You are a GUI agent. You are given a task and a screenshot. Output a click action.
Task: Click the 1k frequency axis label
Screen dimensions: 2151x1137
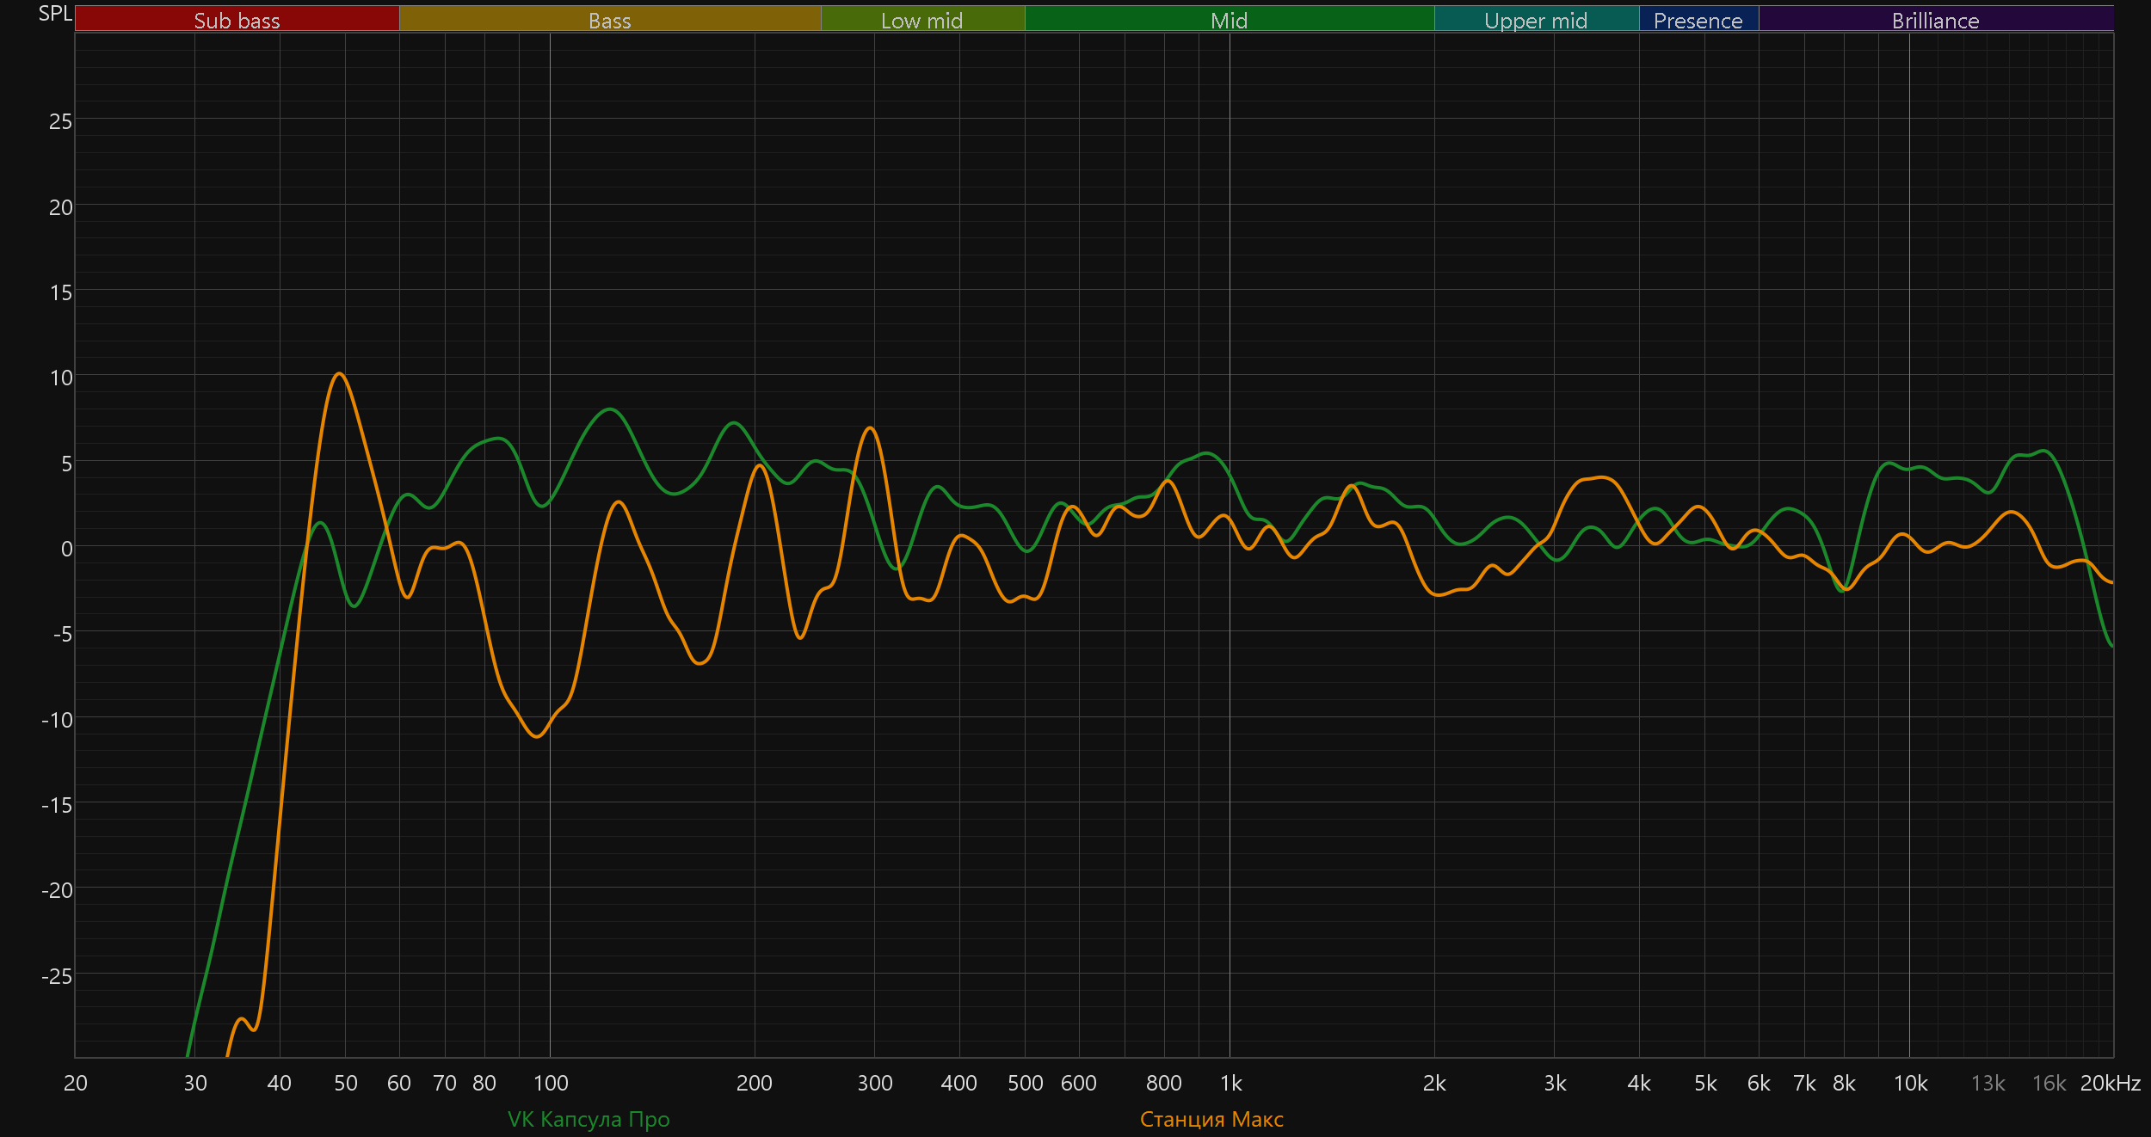click(x=1230, y=1083)
